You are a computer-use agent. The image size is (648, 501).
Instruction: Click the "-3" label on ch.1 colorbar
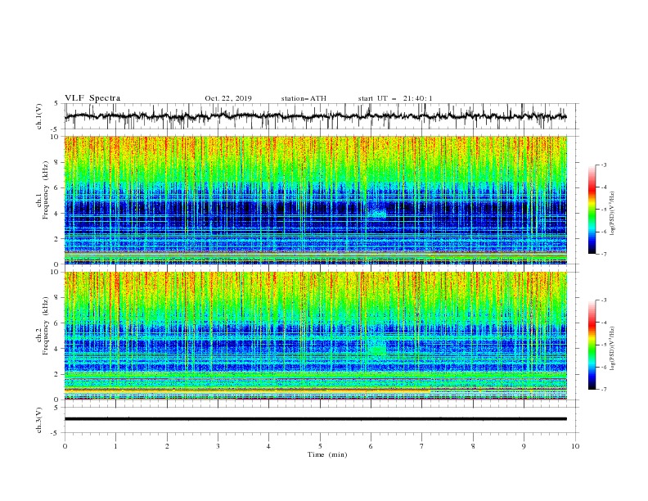tap(604, 165)
